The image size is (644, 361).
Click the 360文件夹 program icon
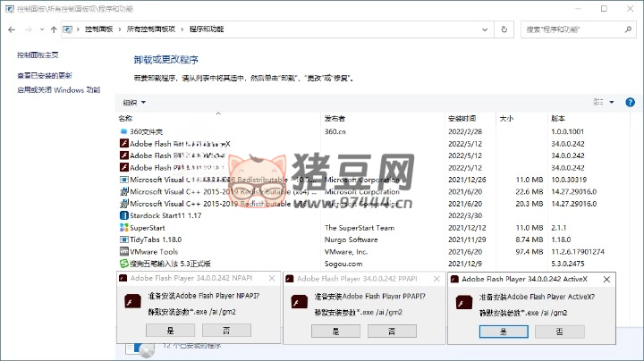123,131
